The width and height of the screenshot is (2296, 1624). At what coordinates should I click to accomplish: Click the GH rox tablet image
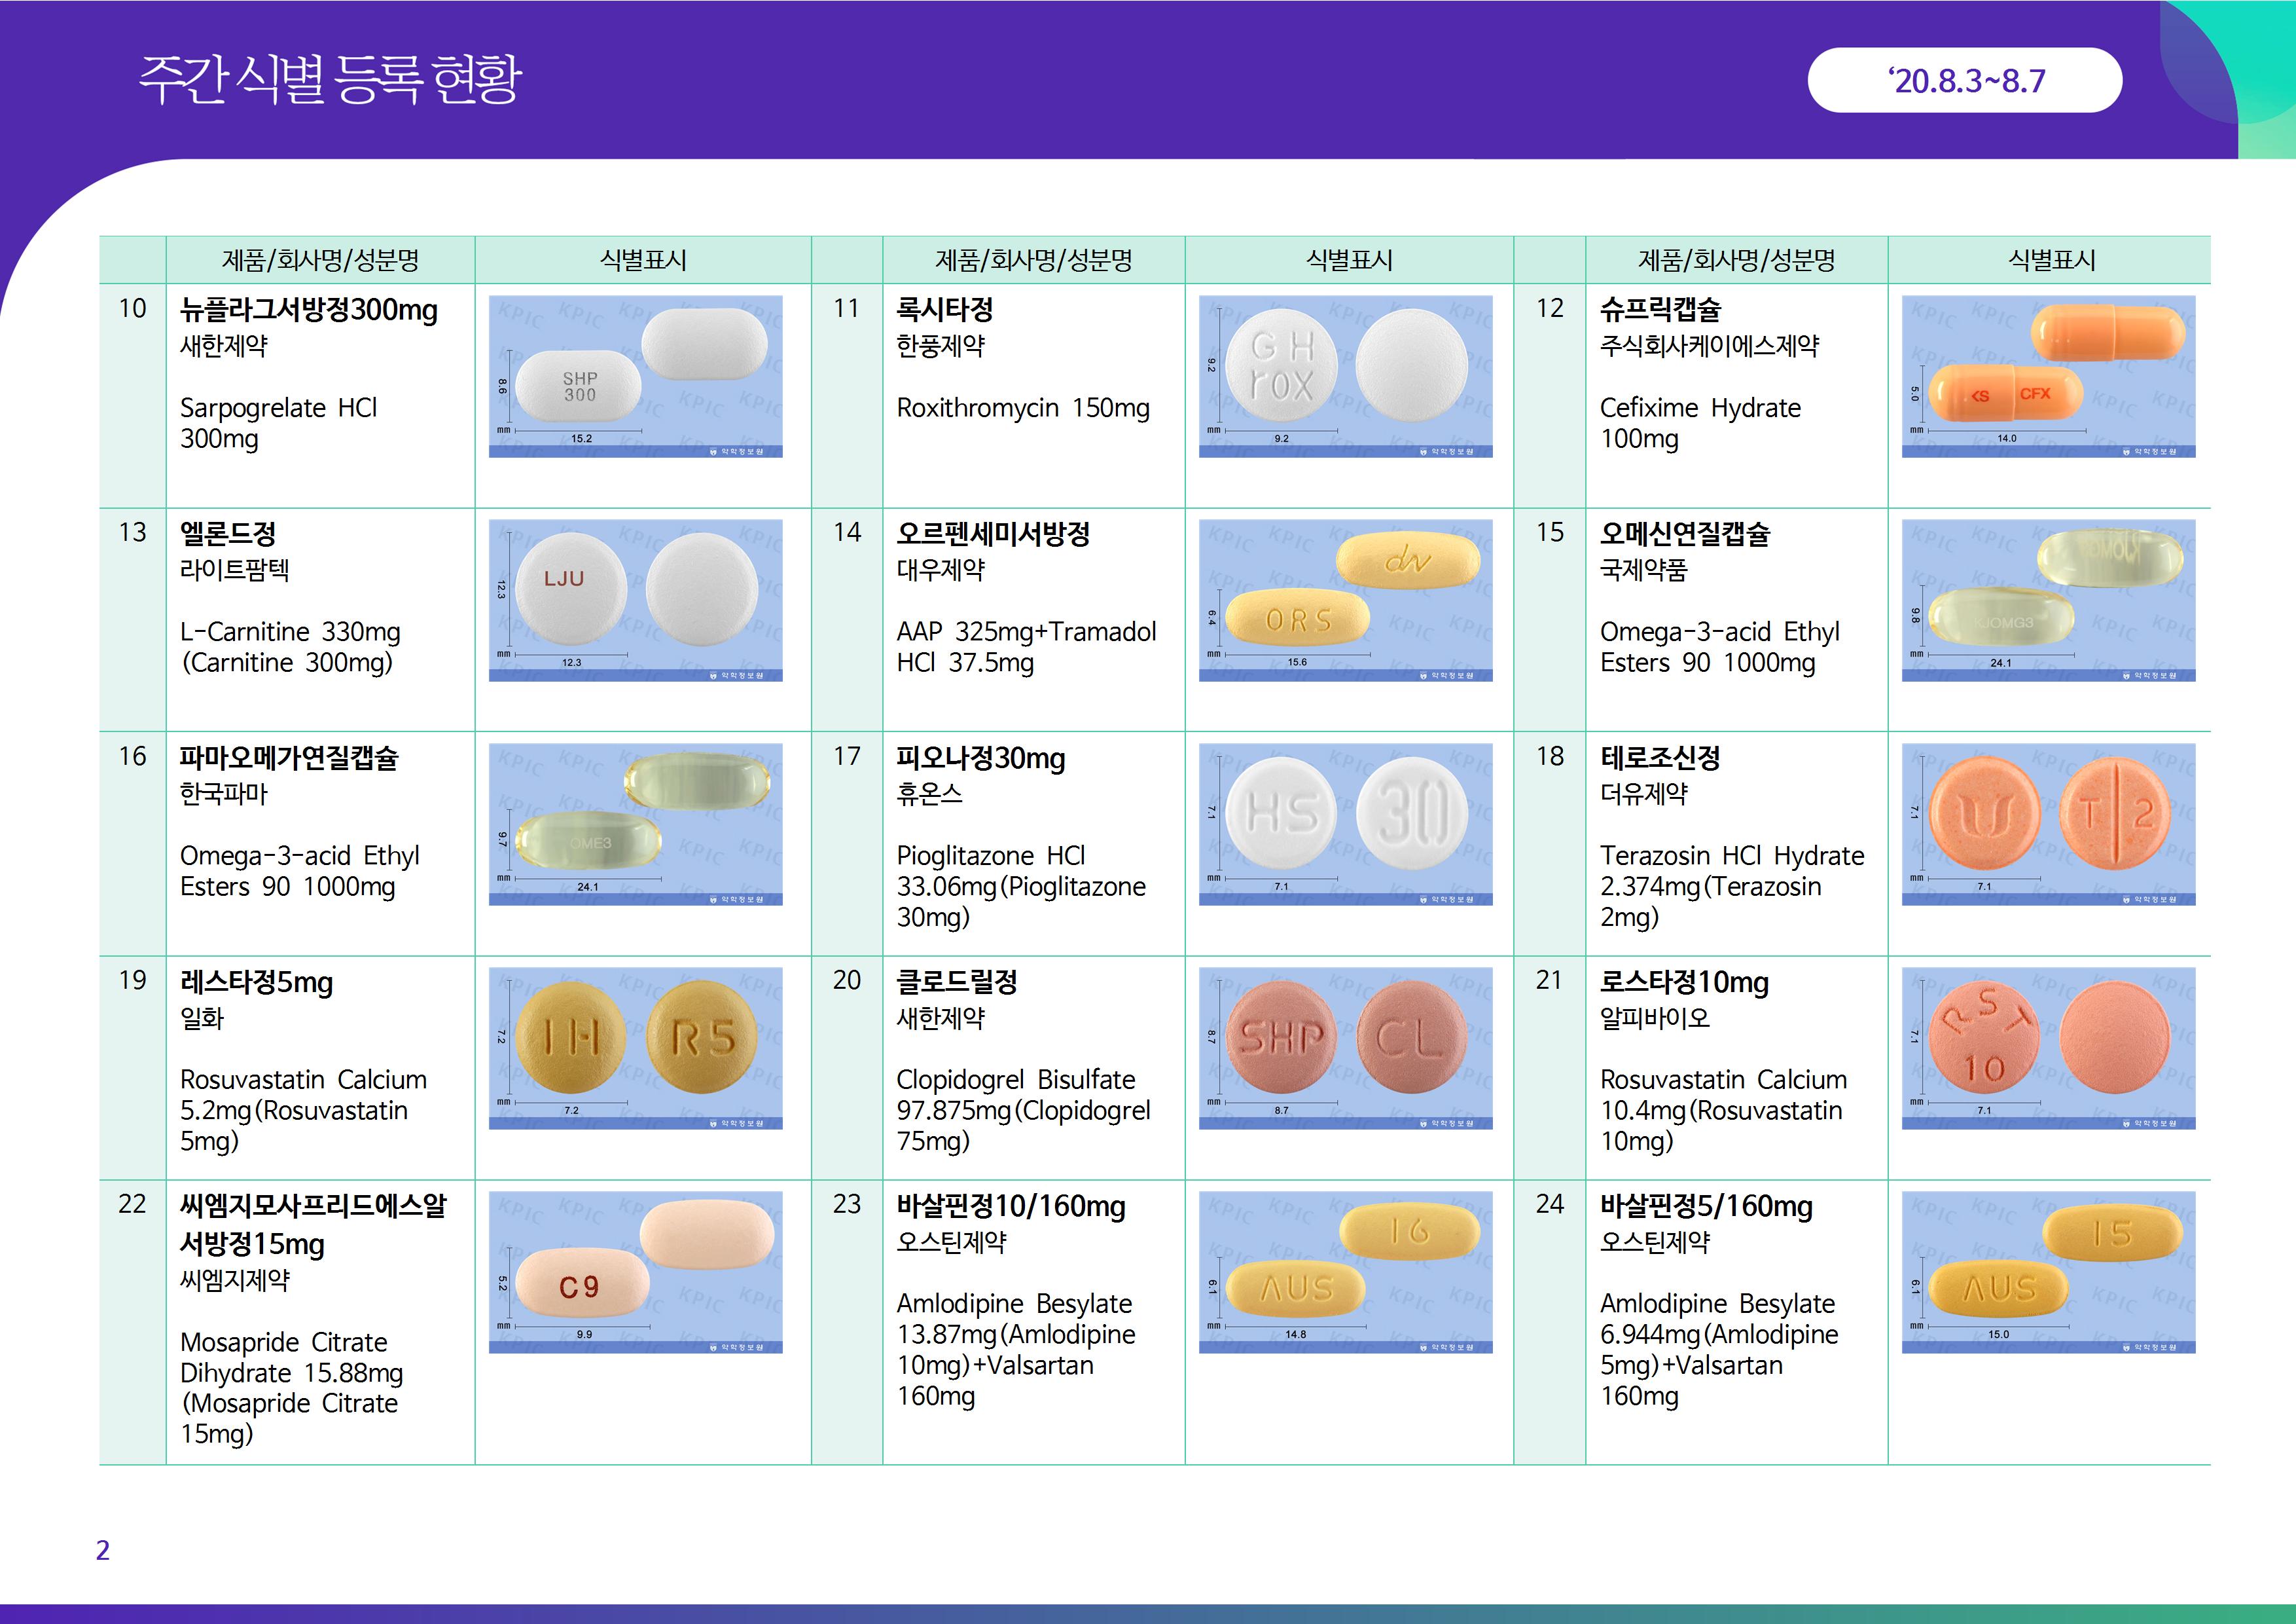[x=1345, y=377]
